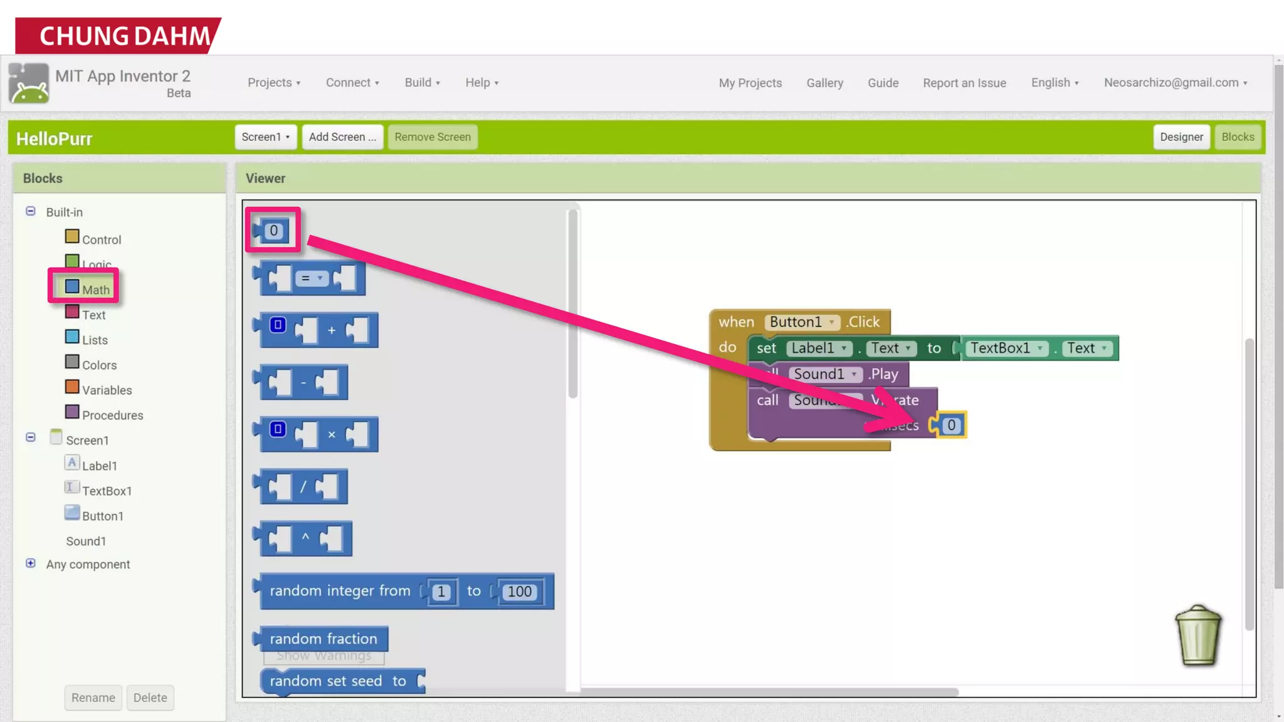
Task: Click the Add Screen button
Action: tap(342, 137)
